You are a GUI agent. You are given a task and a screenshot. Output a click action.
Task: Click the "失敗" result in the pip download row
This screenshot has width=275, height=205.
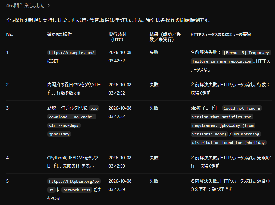coord(154,108)
